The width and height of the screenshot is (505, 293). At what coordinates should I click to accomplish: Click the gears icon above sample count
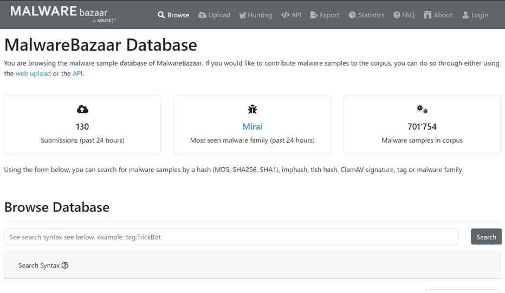[x=422, y=110]
